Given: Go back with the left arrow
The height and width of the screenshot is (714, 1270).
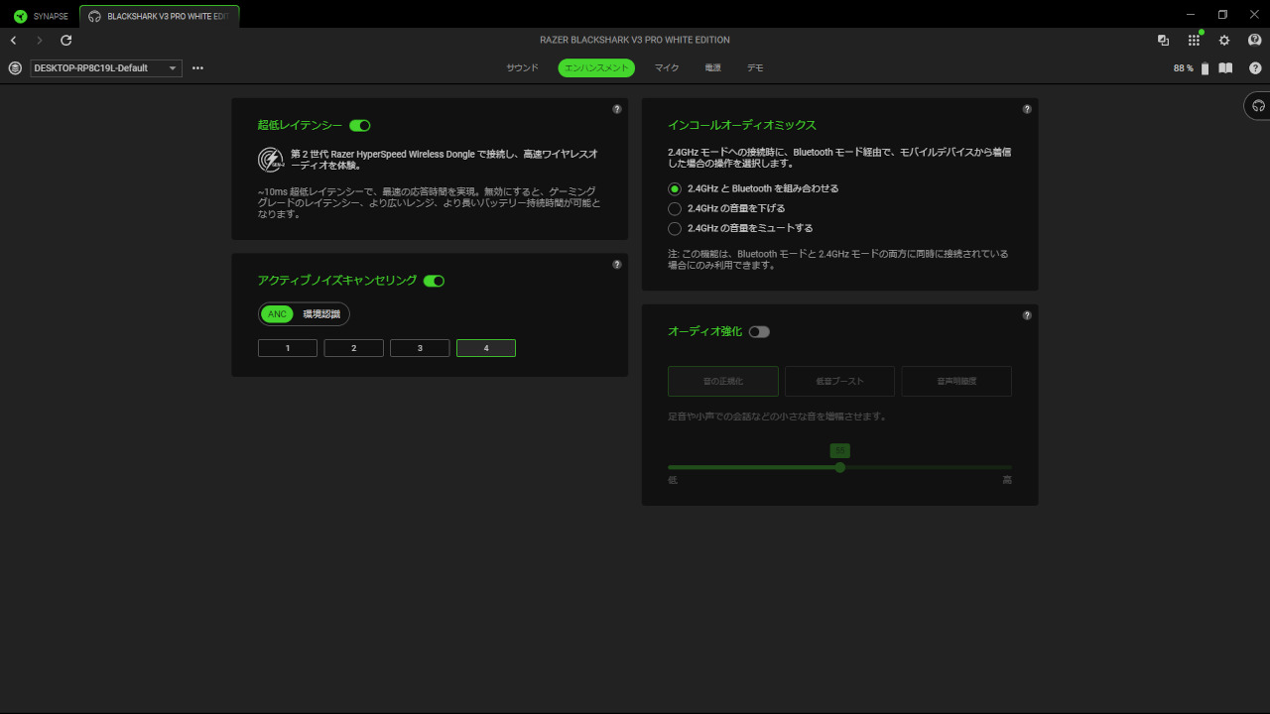Looking at the screenshot, I should (x=14, y=41).
